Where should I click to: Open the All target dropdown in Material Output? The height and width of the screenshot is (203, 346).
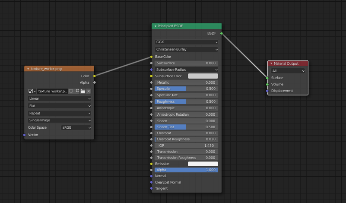288,71
